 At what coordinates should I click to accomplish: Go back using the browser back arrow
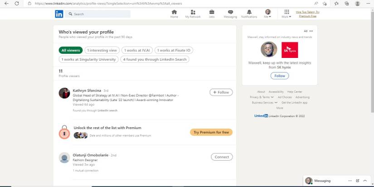click(x=6, y=4)
